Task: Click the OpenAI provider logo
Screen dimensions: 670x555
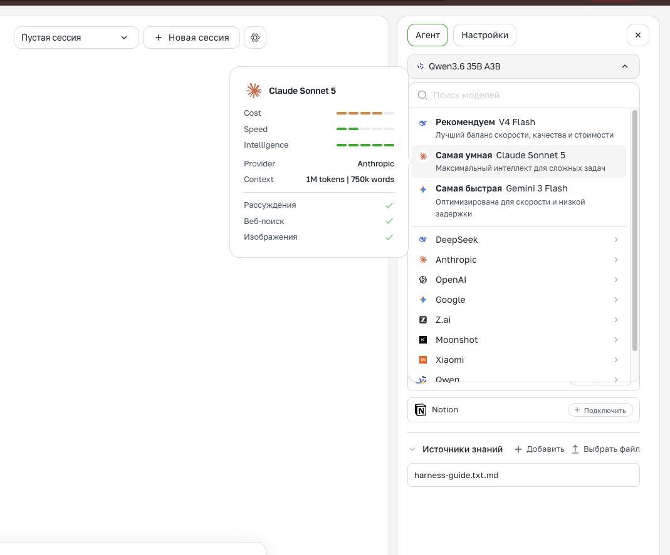Action: pos(423,280)
